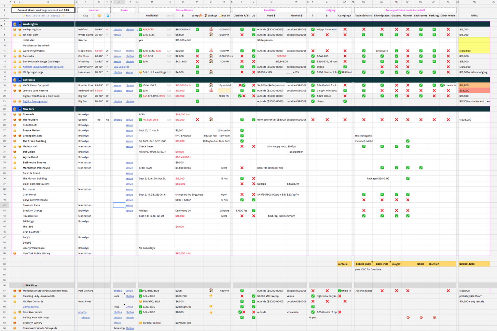
Task: Click the camp checkmark for Wellspring Spa
Action: (197, 29)
